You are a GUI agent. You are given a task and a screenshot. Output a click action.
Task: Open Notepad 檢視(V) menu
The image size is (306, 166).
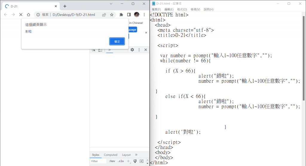[x=195, y=9]
